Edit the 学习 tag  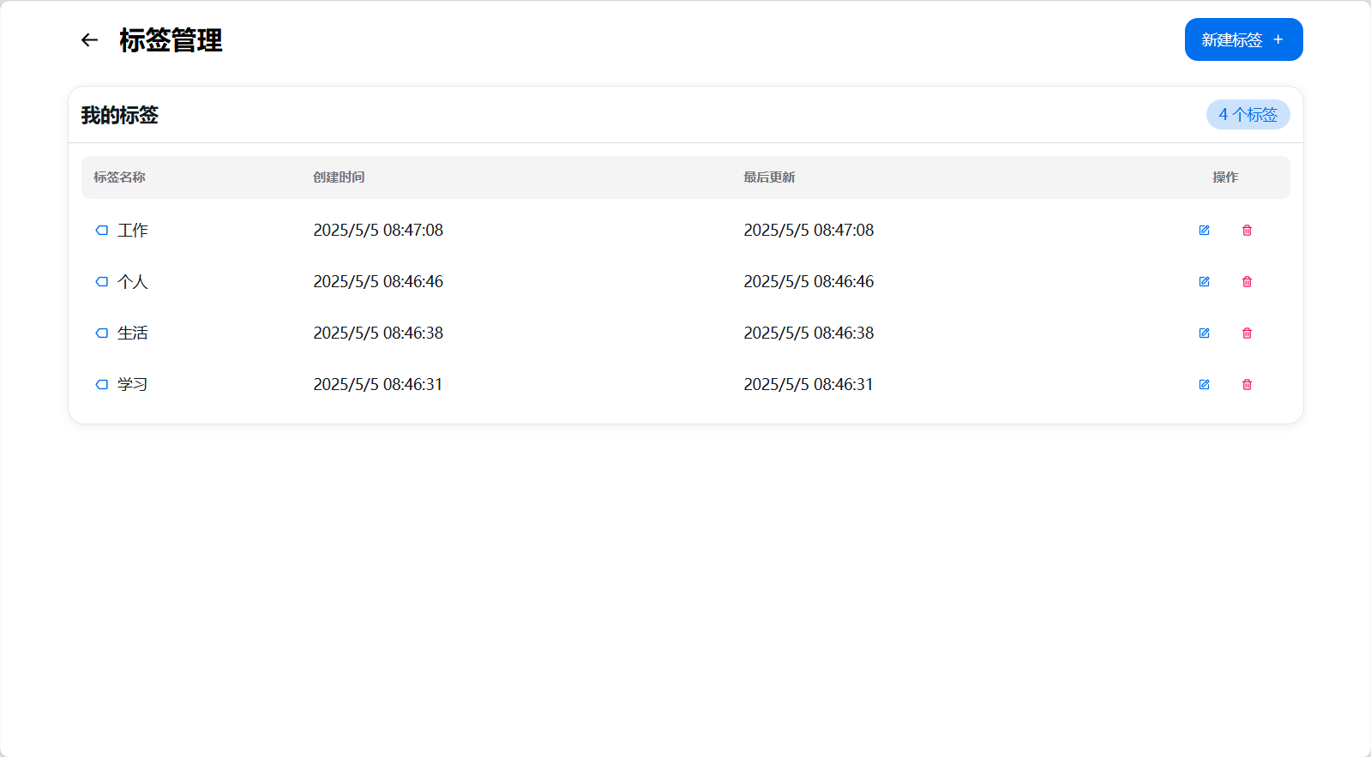(1204, 384)
